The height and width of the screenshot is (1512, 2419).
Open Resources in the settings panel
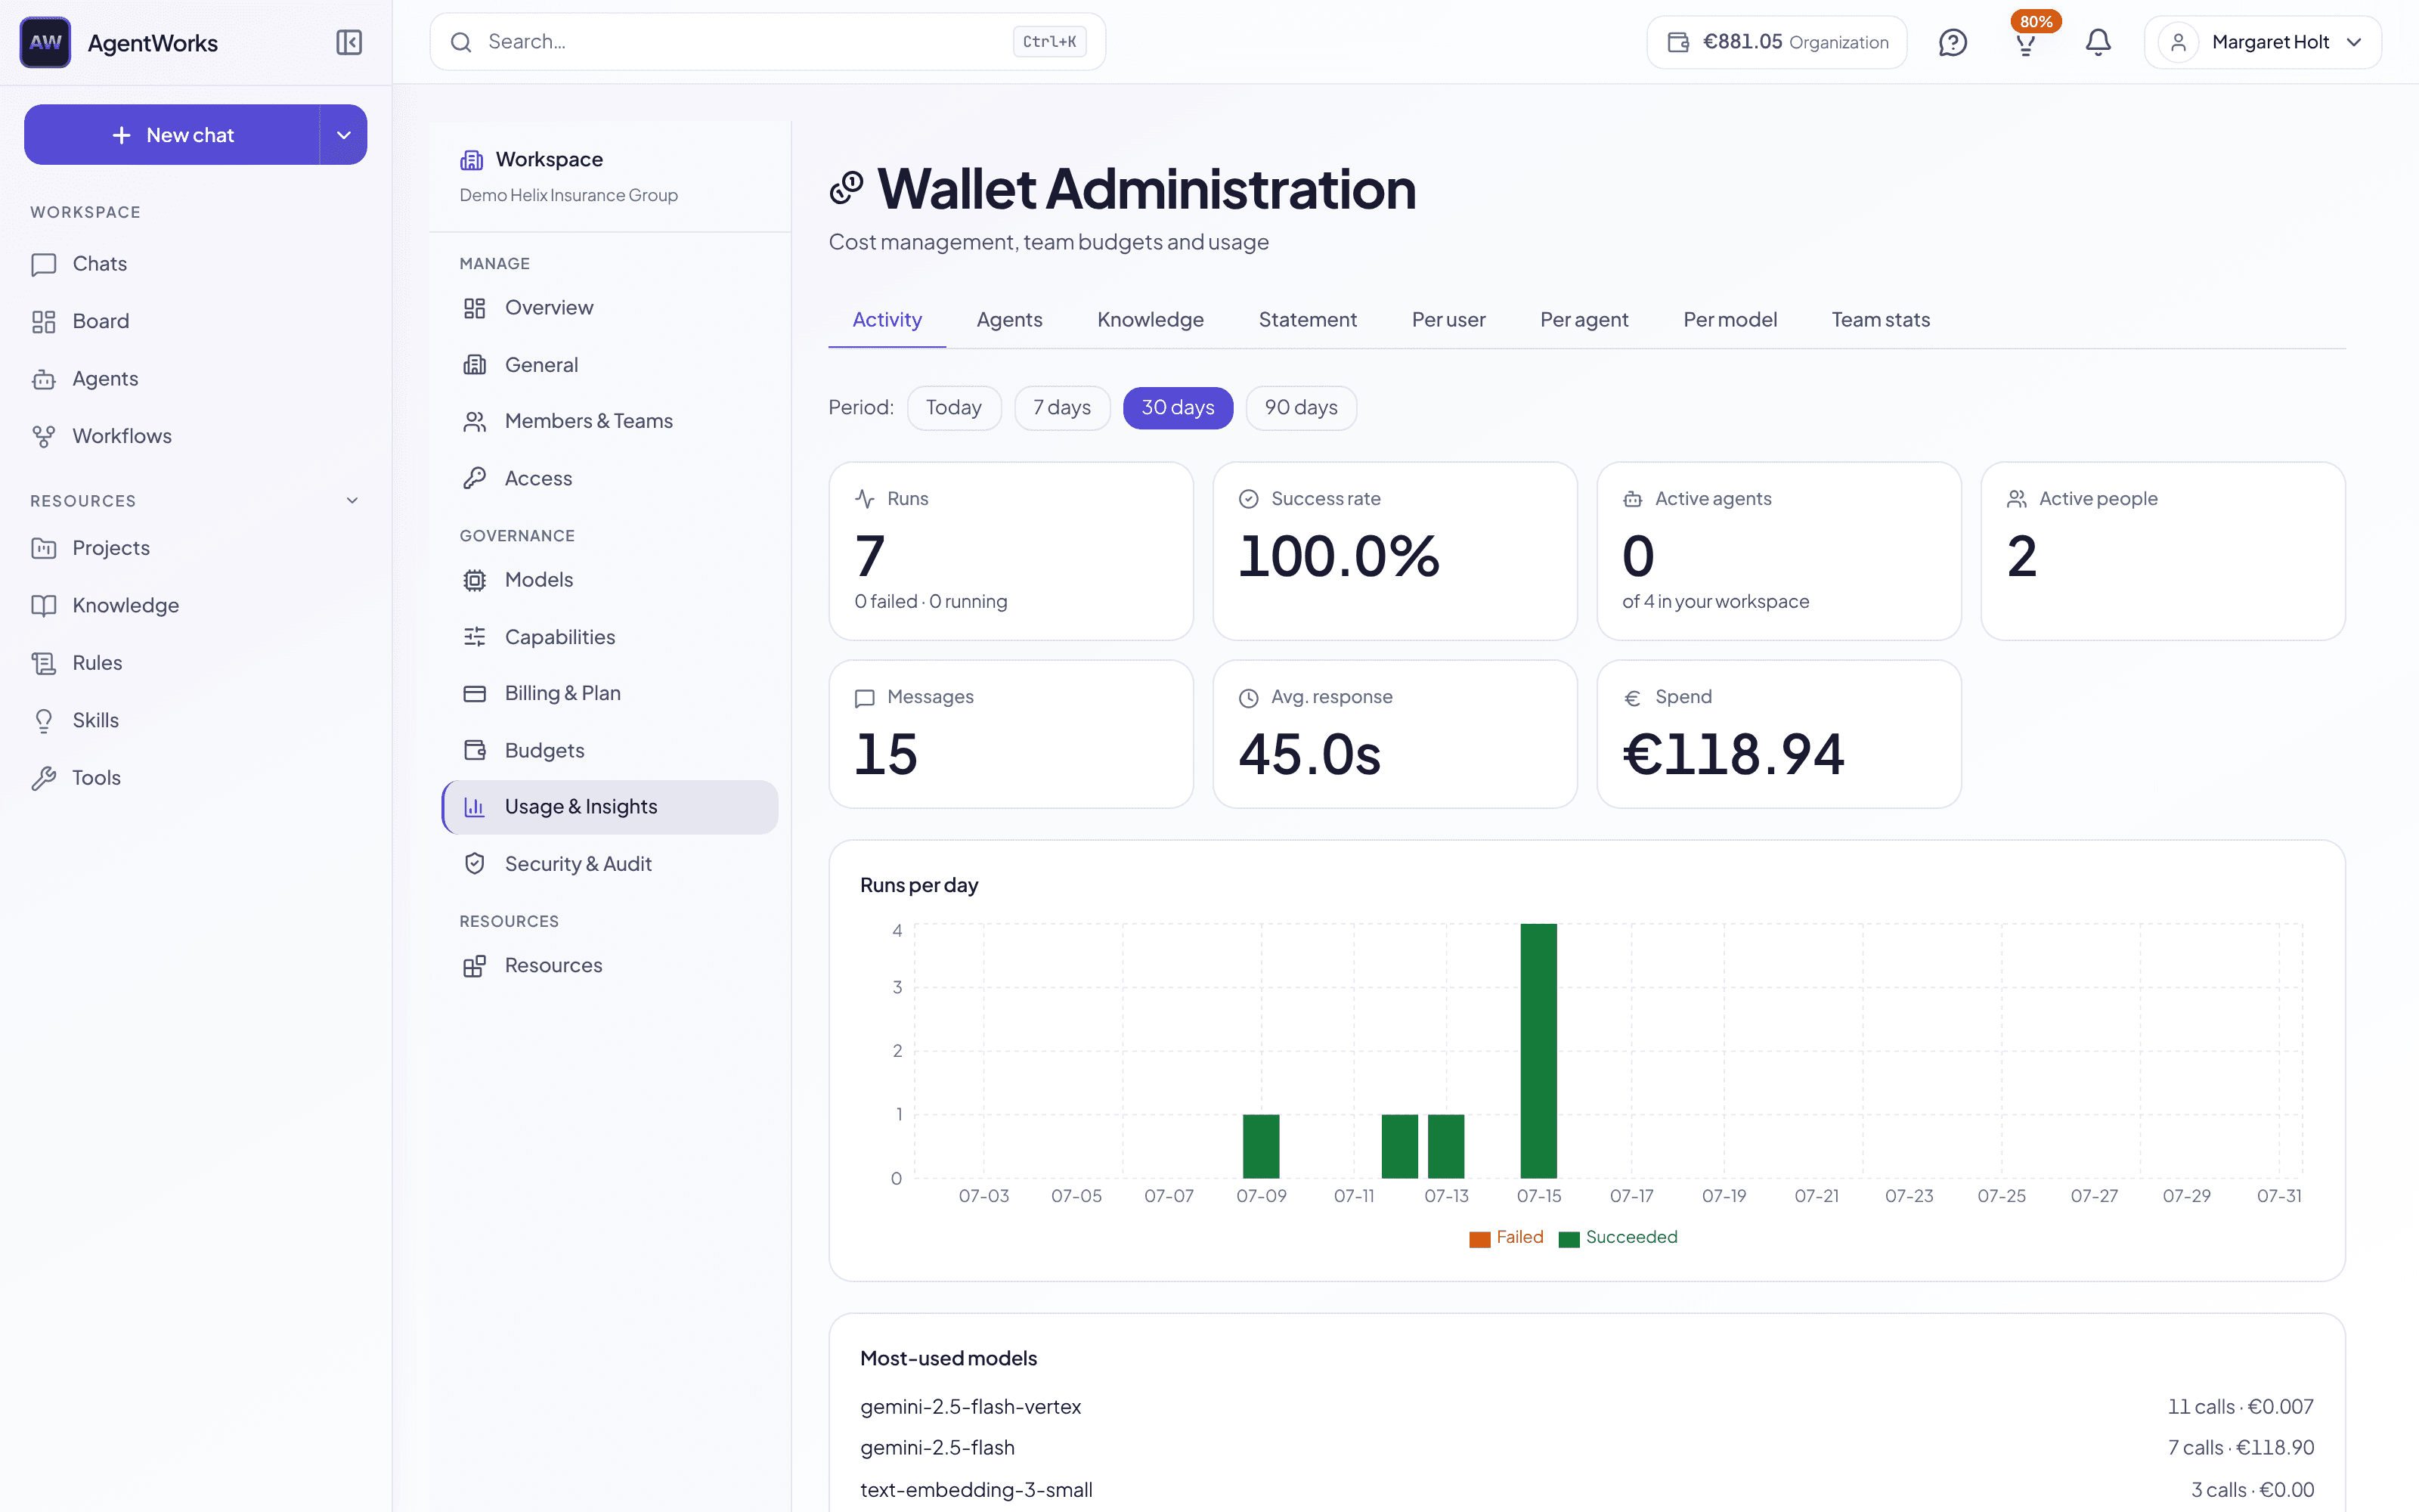pyautogui.click(x=610, y=966)
